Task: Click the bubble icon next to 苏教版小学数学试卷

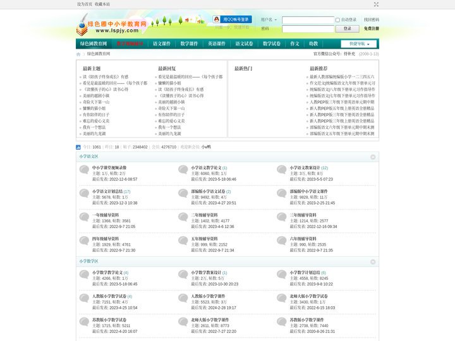Action: pyautogui.click(x=84, y=322)
